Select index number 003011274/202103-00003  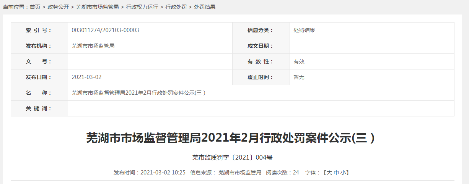click(x=105, y=30)
